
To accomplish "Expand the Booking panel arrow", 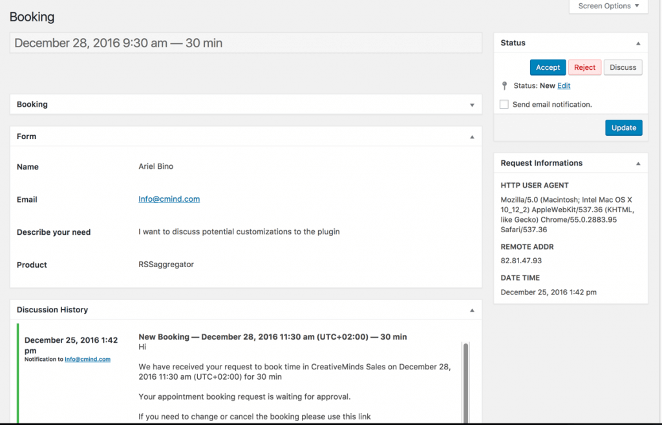I will pos(472,105).
